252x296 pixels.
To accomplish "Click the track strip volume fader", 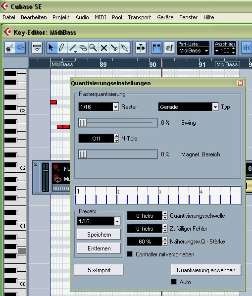I will (46, 170).
